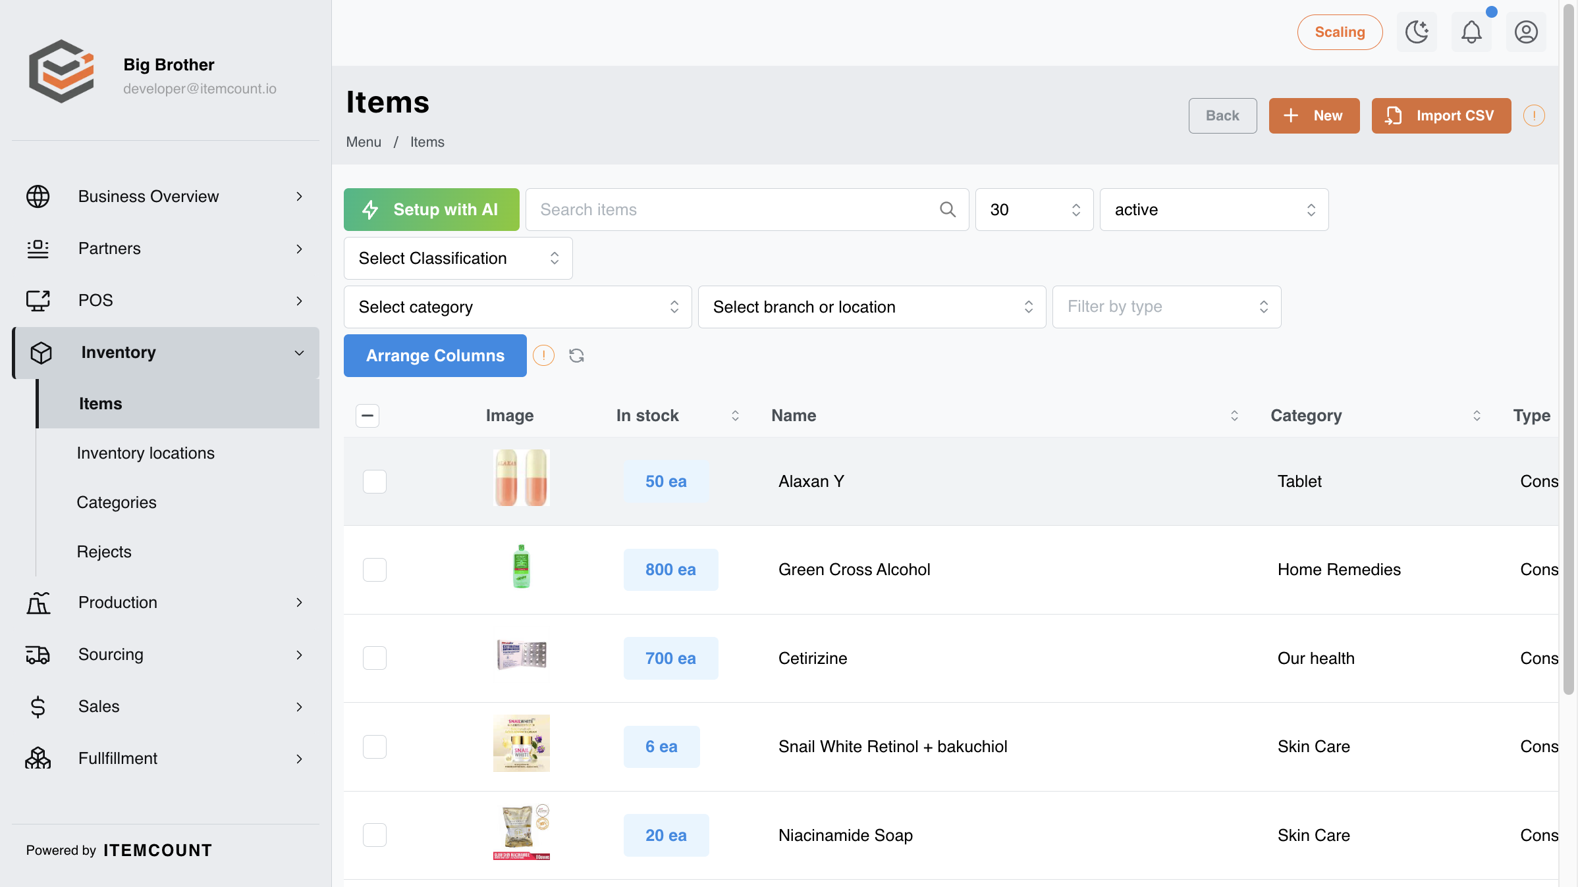
Task: Check the Alaxan Y row checkbox
Action: [375, 482]
